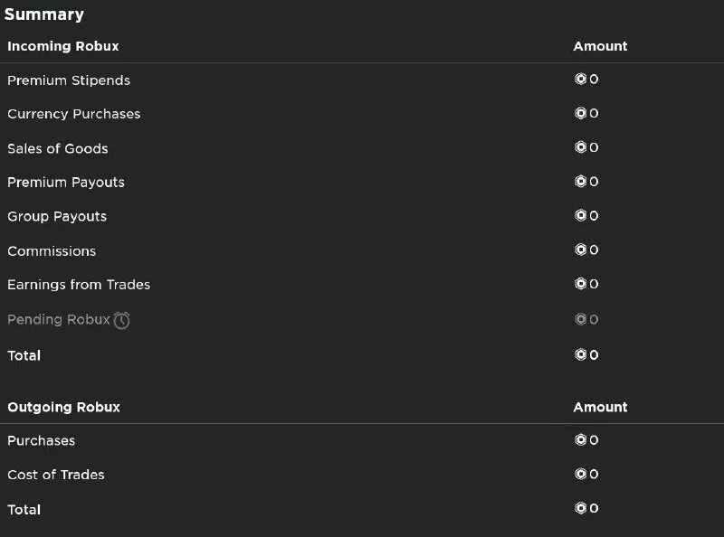724x537 pixels.
Task: Click the Robux icon in Earnings from Trades row
Action: [580, 284]
